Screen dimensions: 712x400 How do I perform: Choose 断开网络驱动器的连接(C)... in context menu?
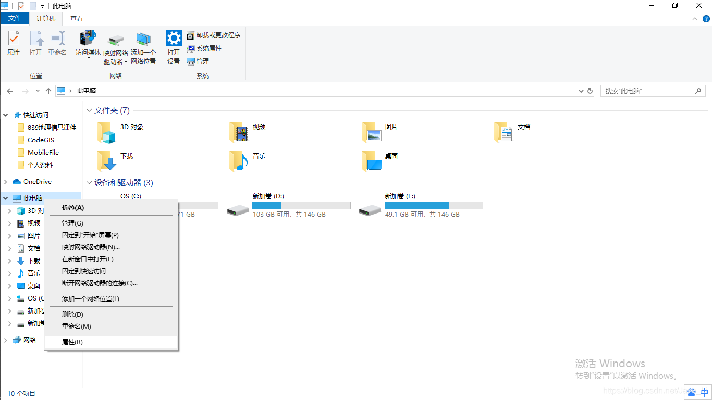(111, 283)
